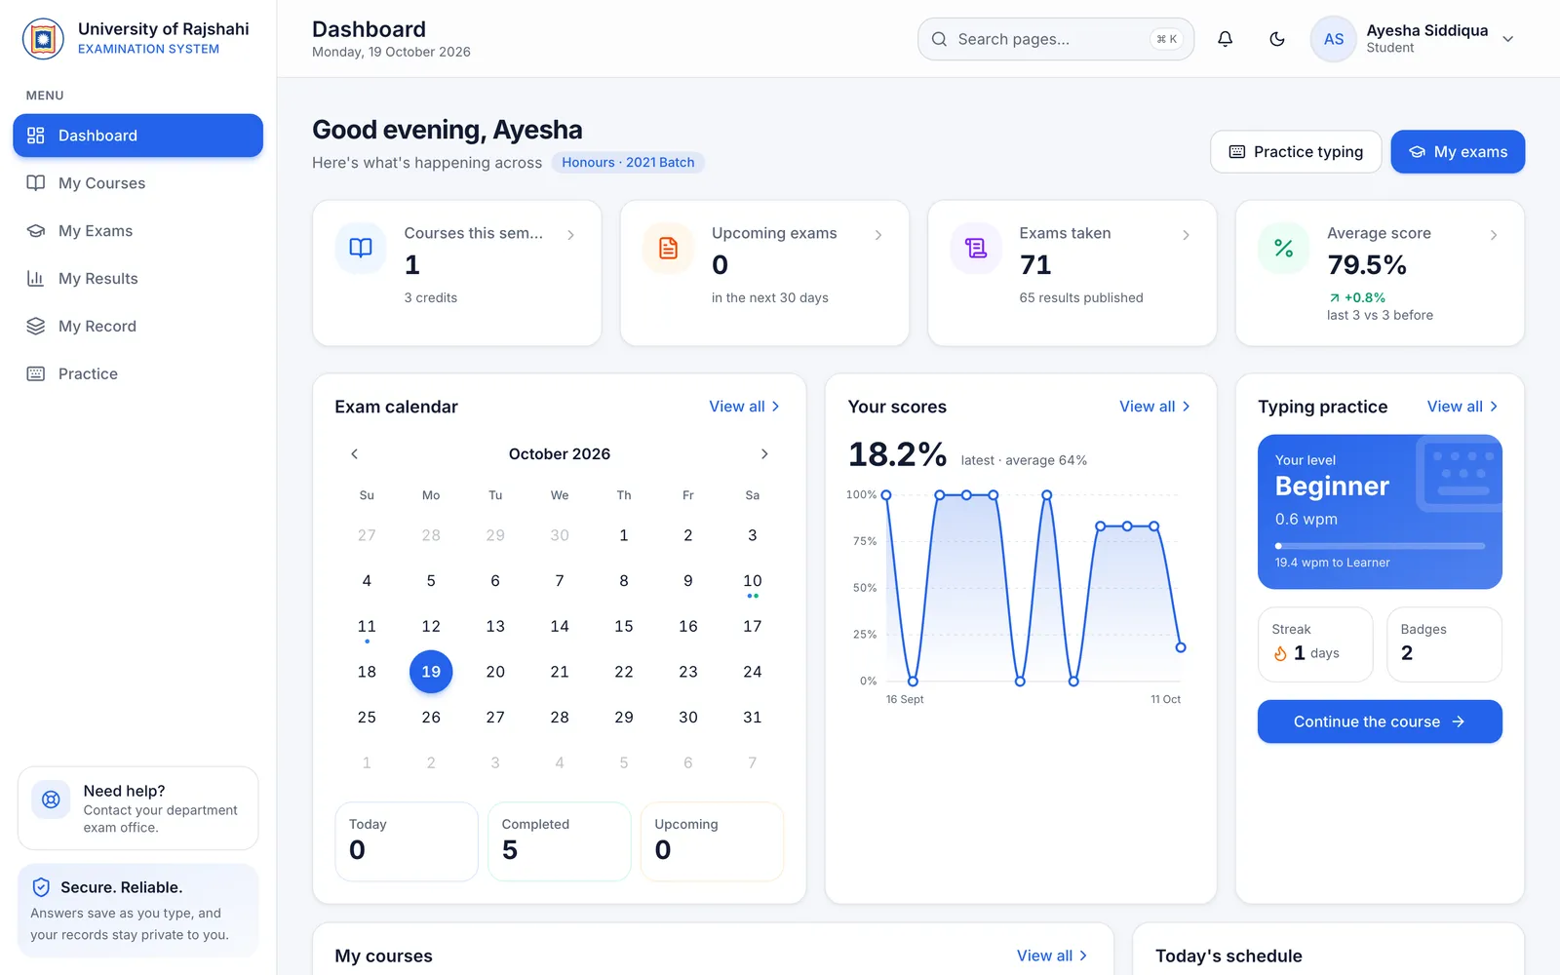Click the Practice typing button

(x=1296, y=152)
